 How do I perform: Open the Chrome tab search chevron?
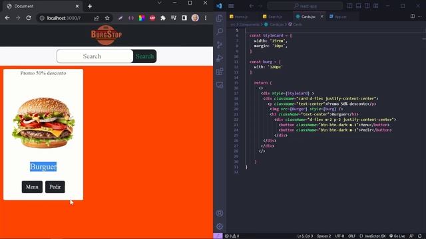click(x=160, y=3)
